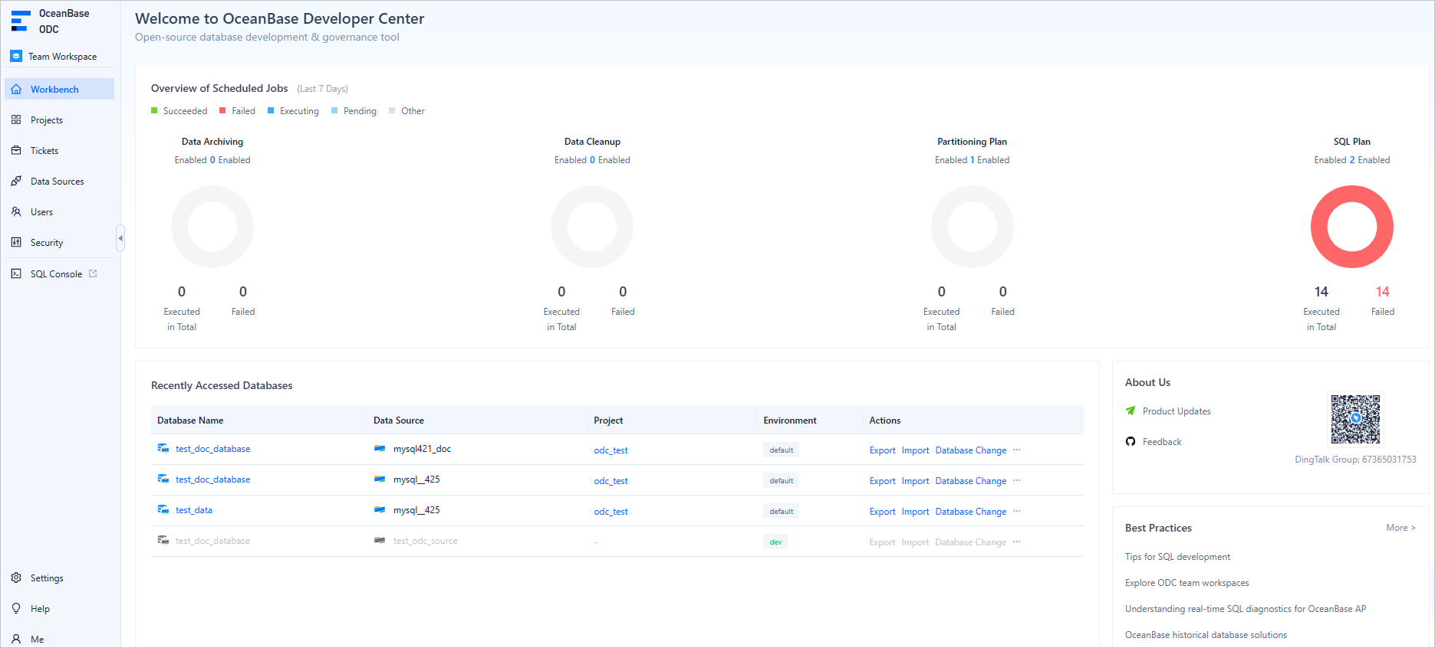Collapse the left sidebar with arrow handle

[x=120, y=238]
